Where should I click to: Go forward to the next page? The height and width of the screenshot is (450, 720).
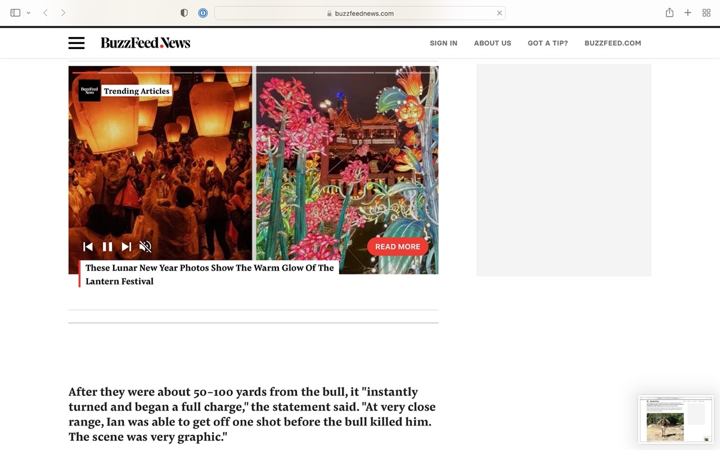(63, 13)
